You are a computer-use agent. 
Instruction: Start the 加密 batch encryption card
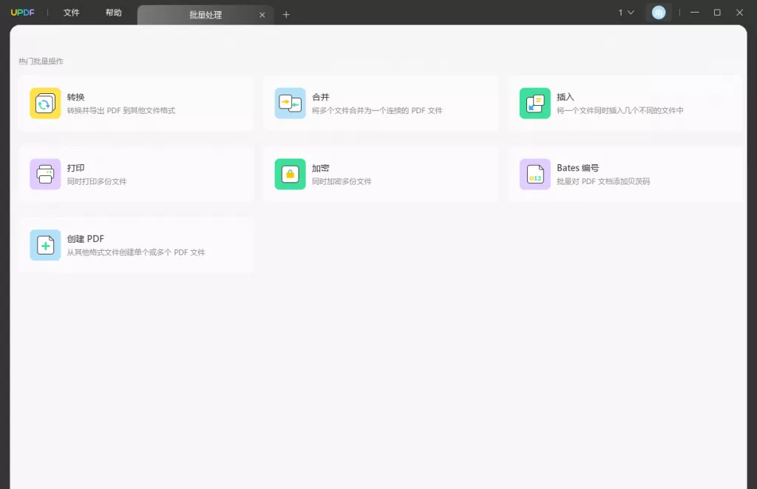click(381, 174)
